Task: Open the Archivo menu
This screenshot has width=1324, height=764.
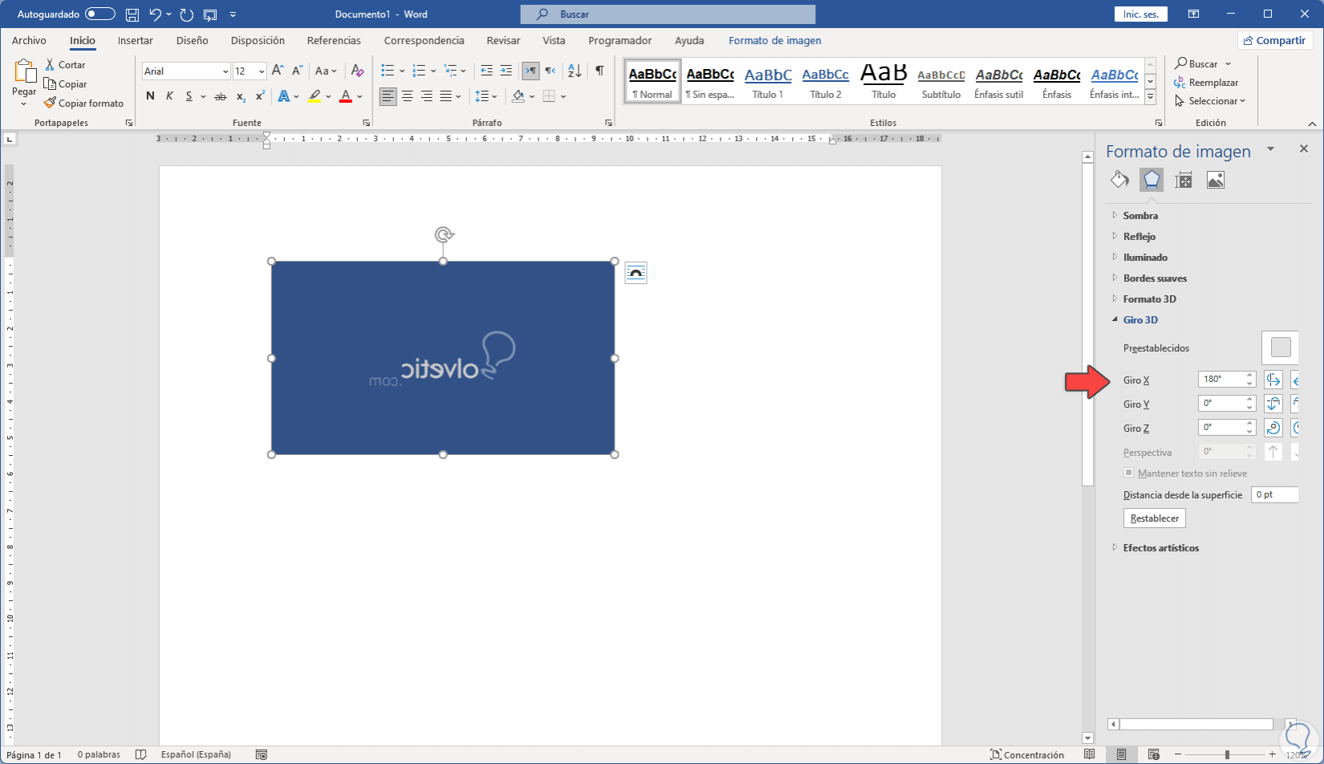Action: pyautogui.click(x=29, y=40)
